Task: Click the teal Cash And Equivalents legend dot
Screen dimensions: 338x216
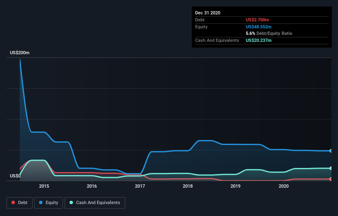Action: (x=71, y=202)
